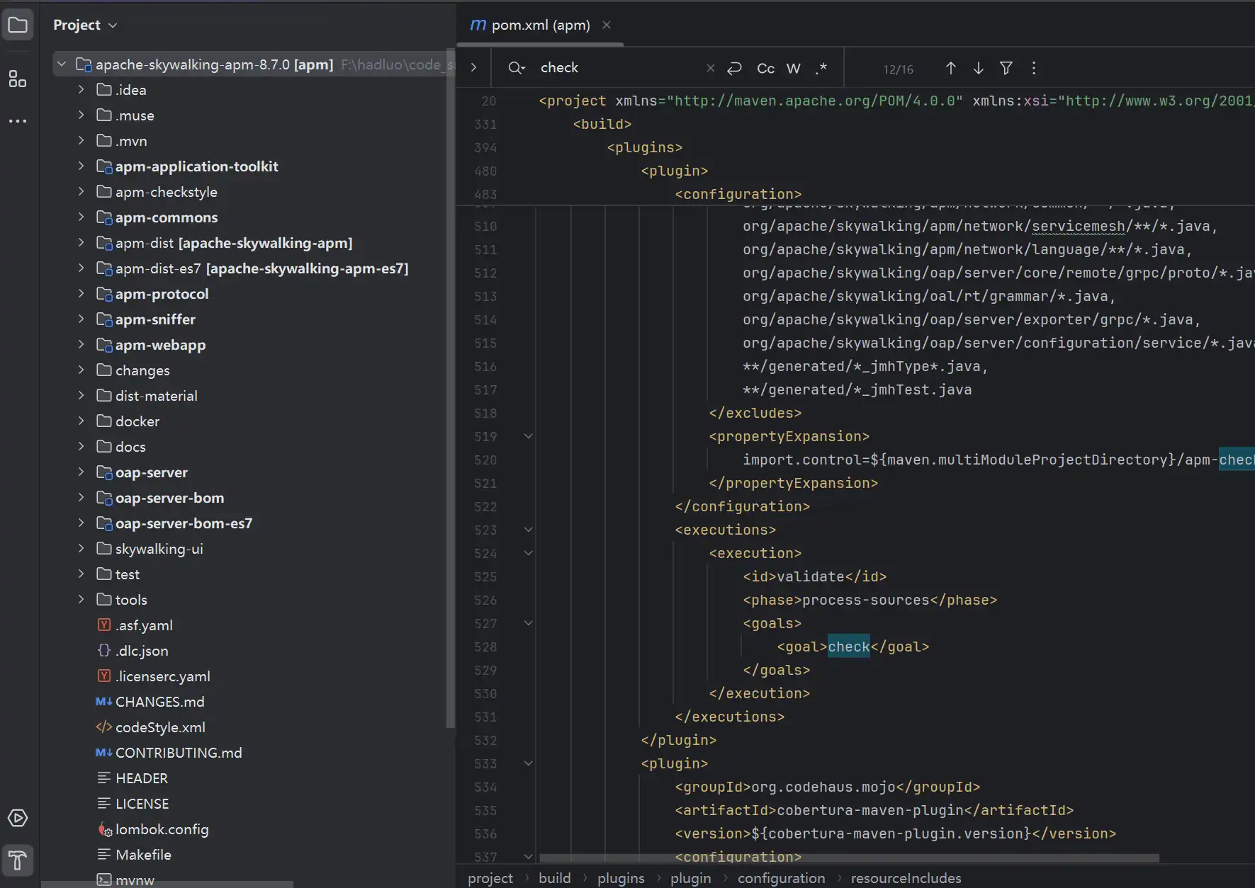Screen dimensions: 1255x888
Task: Go to previous search occurrence
Action: click(950, 68)
